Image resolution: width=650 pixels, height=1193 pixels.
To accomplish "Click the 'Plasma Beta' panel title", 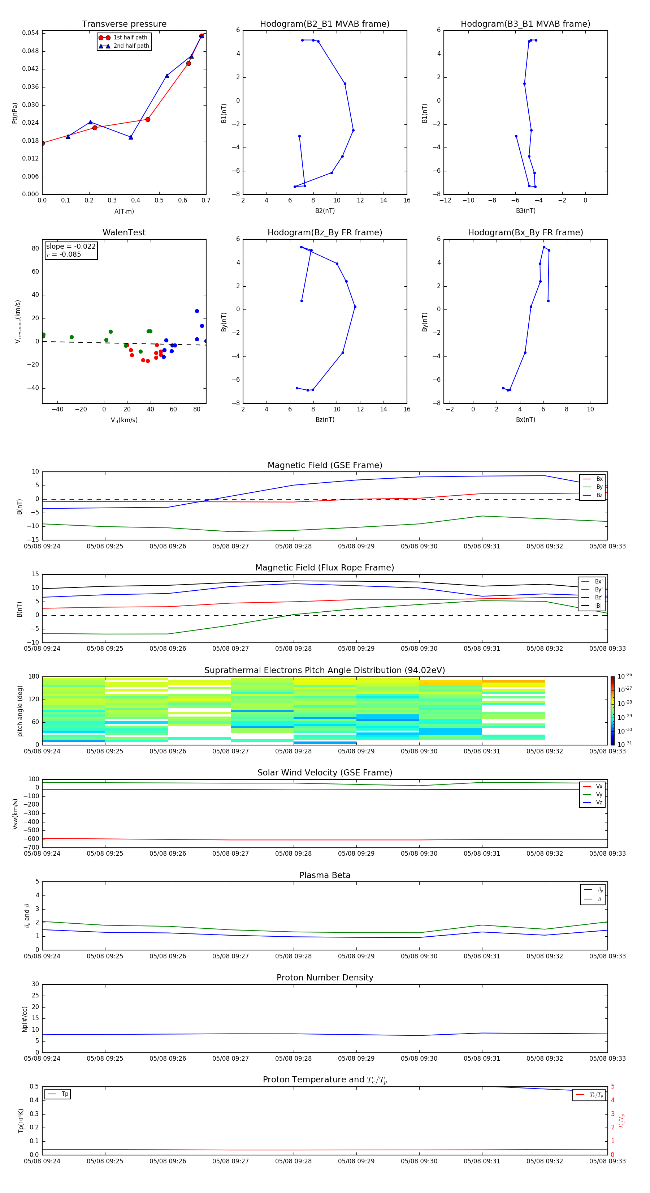I will [325, 875].
